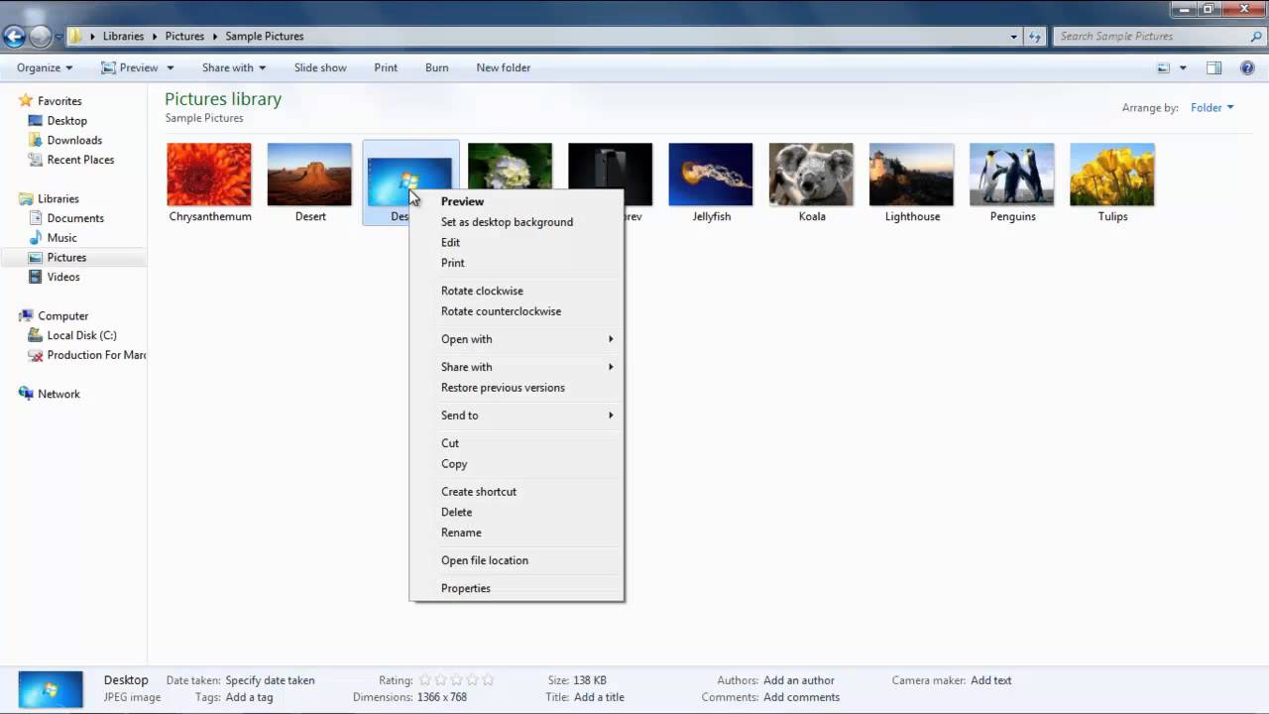Select the Tulips picture thumbnail
This screenshot has height=714, width=1269.
click(1112, 175)
